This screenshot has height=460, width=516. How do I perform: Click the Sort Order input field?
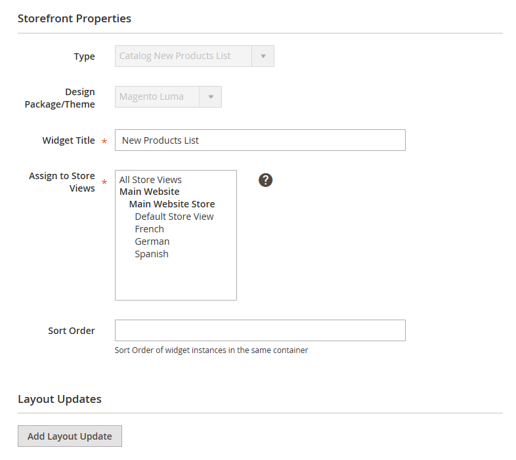pyautogui.click(x=260, y=330)
